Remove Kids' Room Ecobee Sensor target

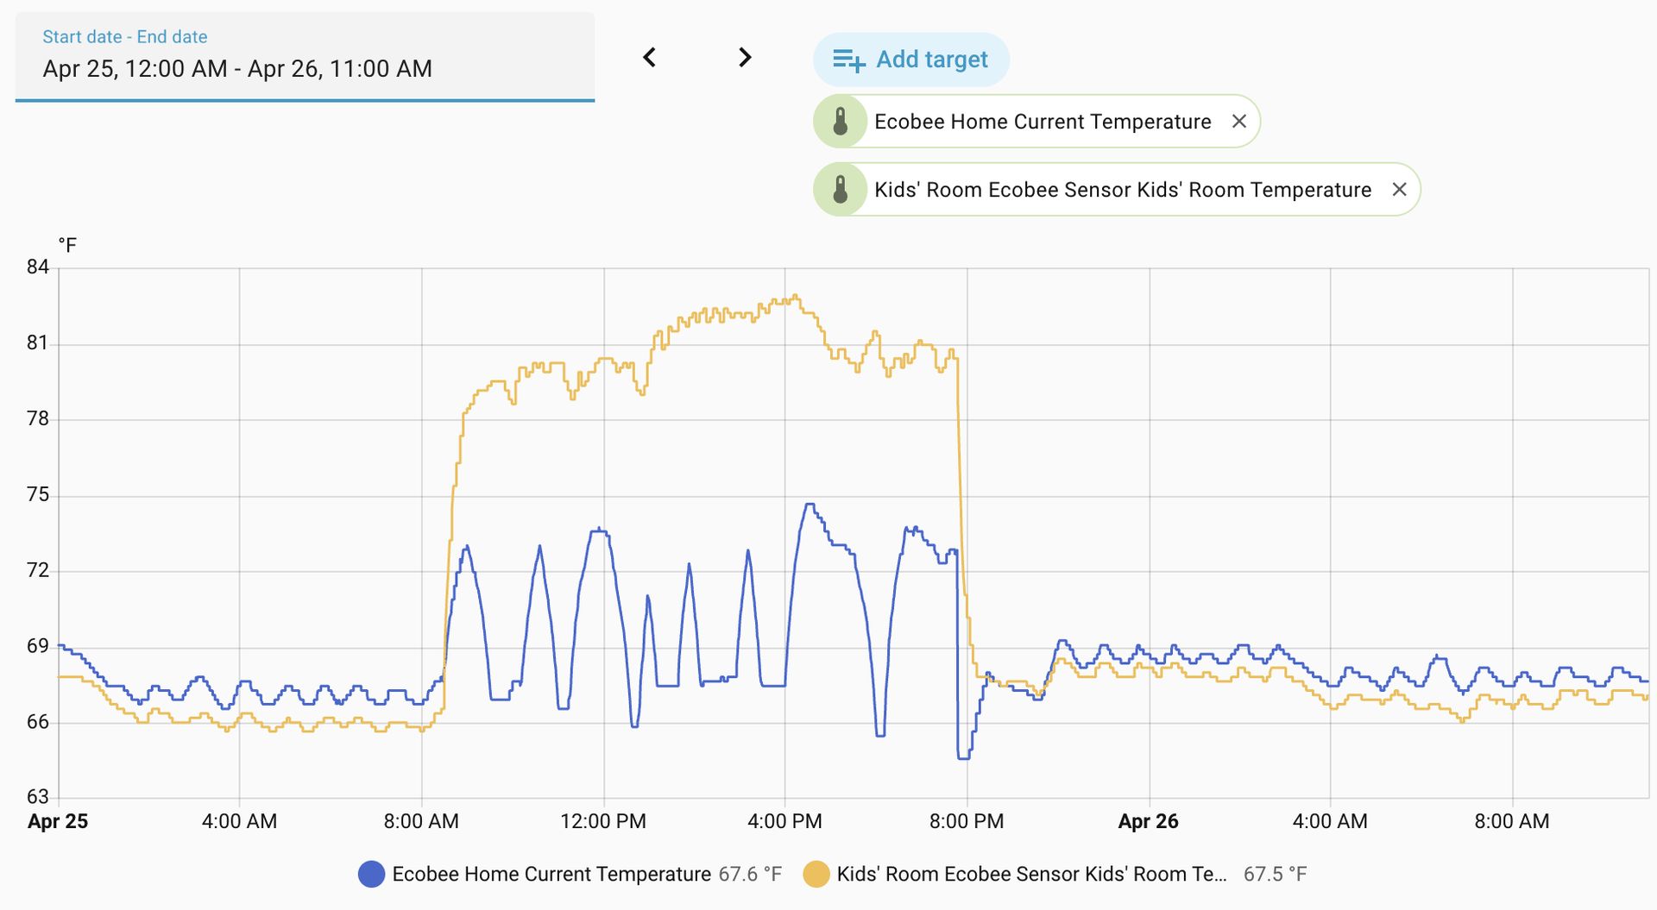pyautogui.click(x=1400, y=190)
